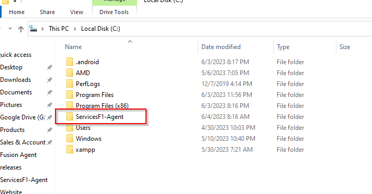The width and height of the screenshot is (372, 194).
Task: Switch to the Drive Tools tab
Action: 114,12
